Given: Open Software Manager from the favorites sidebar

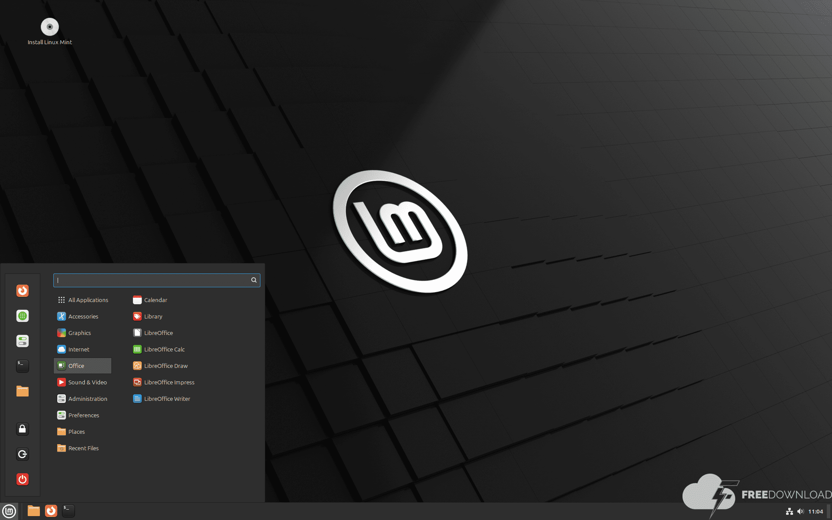Looking at the screenshot, I should pos(23,316).
